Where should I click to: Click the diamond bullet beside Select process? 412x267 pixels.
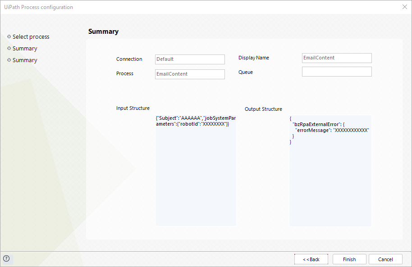tap(9, 36)
